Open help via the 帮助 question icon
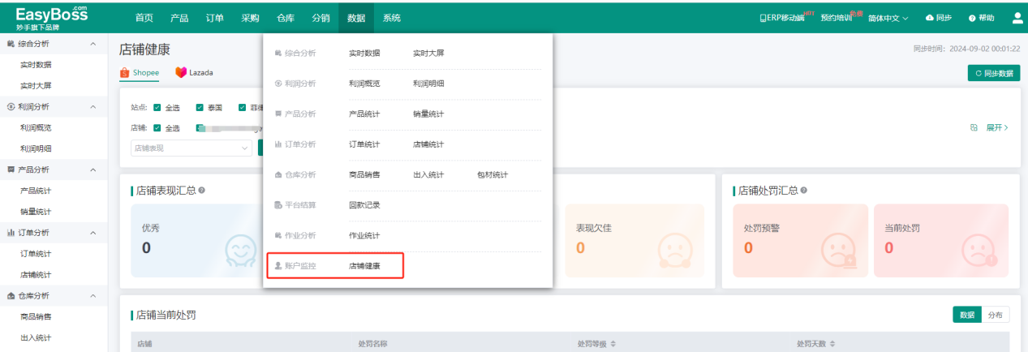The image size is (1028, 352). pos(971,18)
